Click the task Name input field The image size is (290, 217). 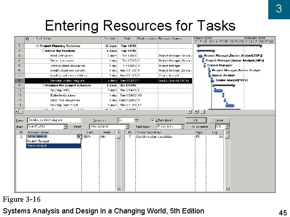click(54, 120)
